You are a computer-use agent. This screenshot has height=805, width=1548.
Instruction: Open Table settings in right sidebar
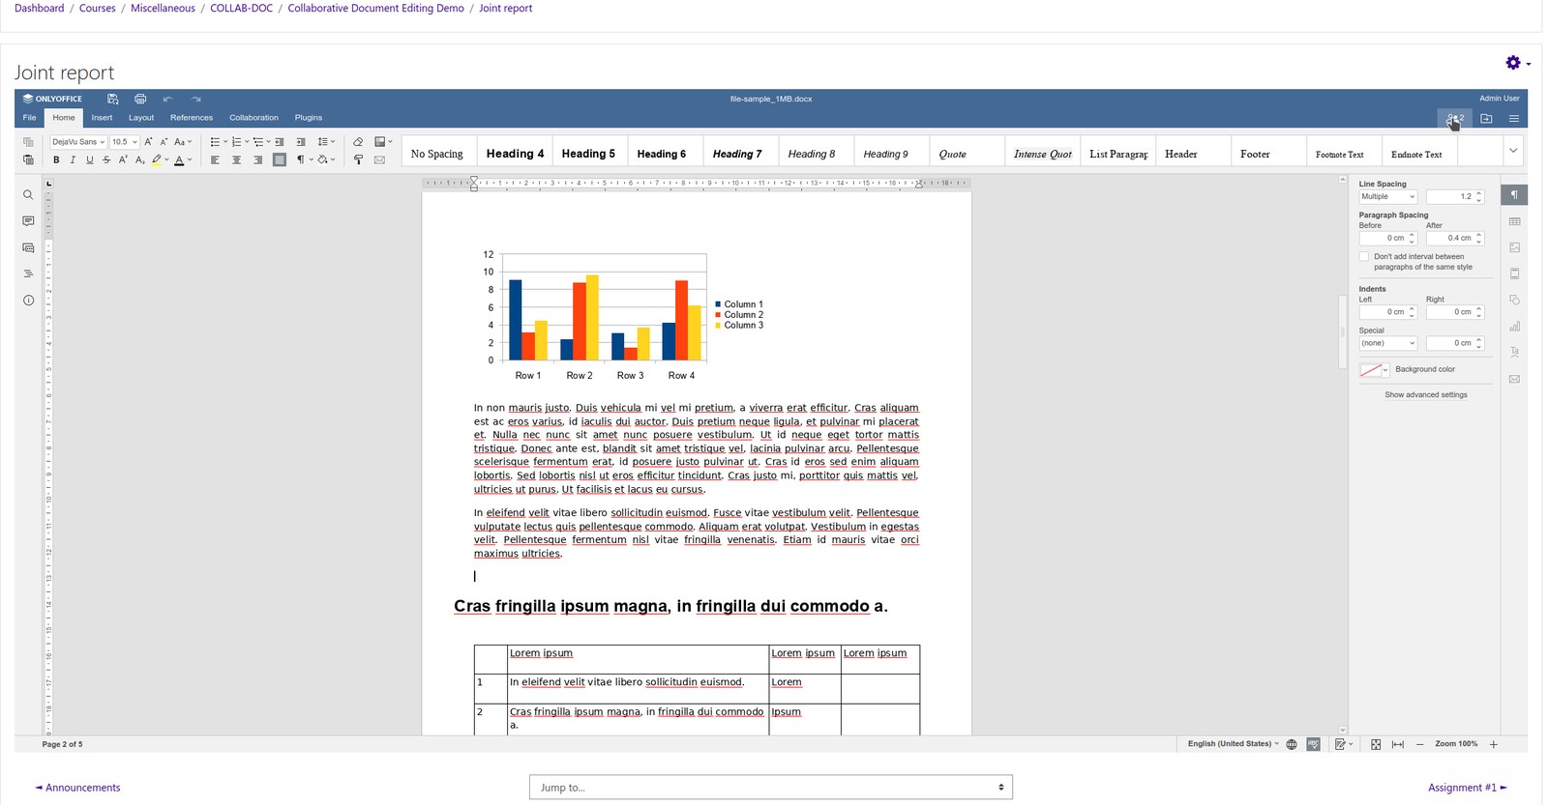tap(1514, 221)
